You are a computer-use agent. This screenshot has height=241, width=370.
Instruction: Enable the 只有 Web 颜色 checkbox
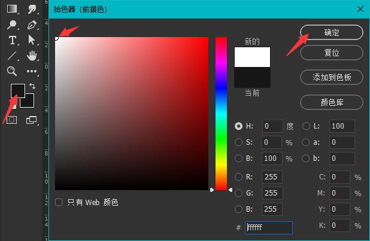point(59,202)
